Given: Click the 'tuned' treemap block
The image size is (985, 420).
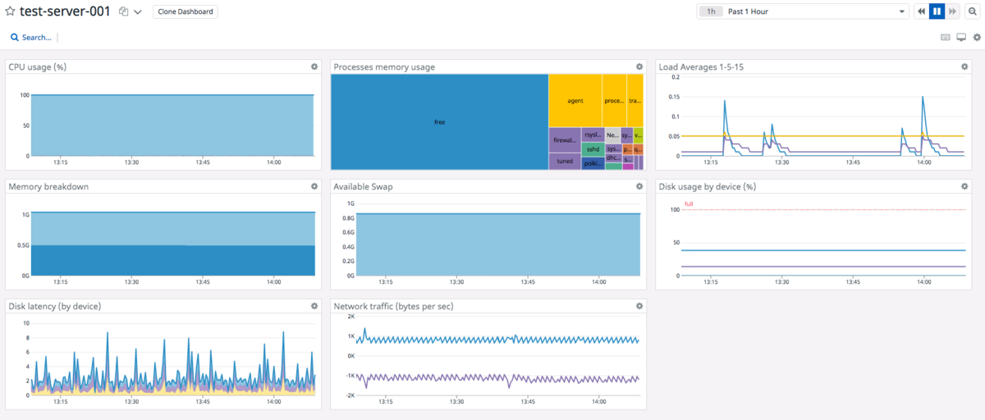Looking at the screenshot, I should [x=565, y=161].
